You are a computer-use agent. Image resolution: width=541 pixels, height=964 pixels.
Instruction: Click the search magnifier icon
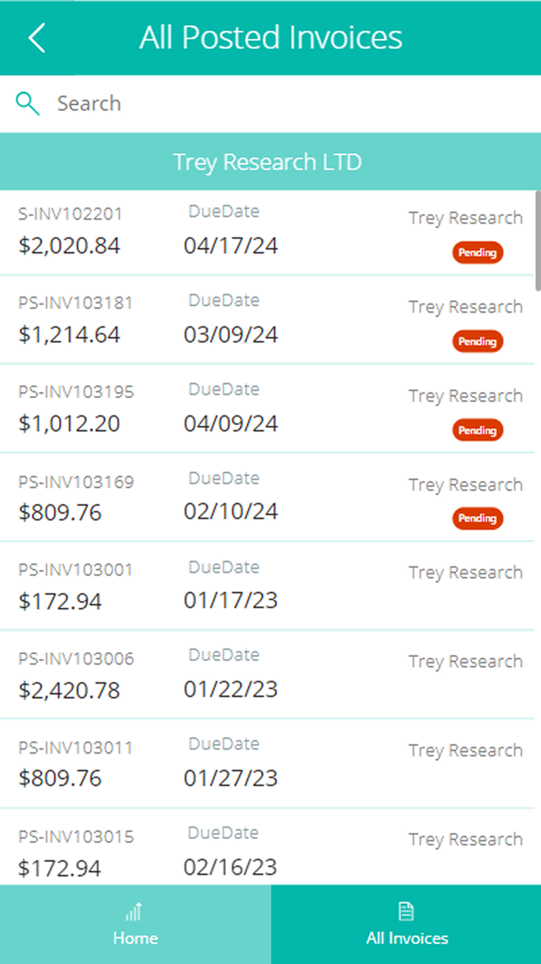pos(28,104)
